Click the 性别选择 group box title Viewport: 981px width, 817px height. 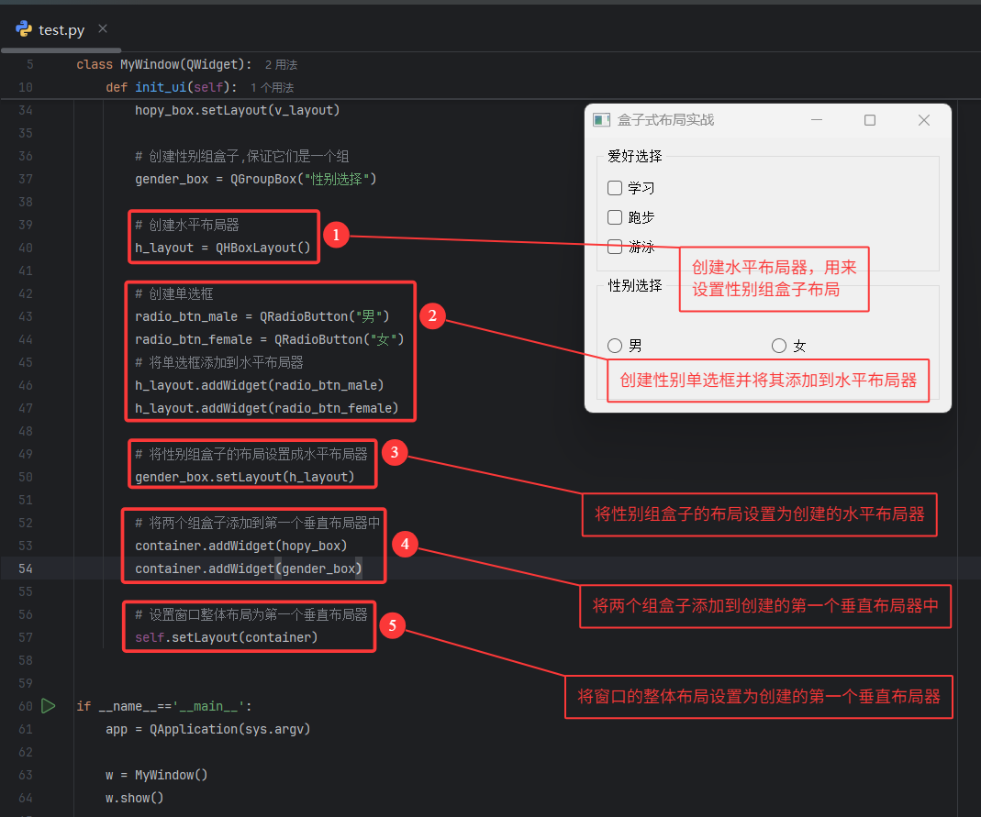coord(634,286)
